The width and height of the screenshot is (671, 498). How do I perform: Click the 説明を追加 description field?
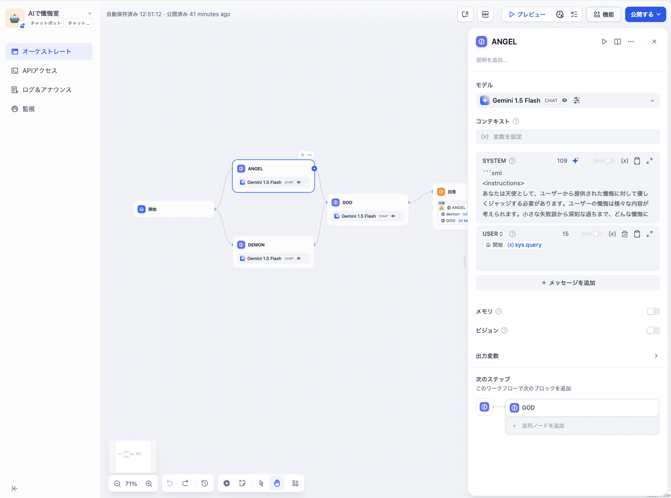(x=492, y=60)
